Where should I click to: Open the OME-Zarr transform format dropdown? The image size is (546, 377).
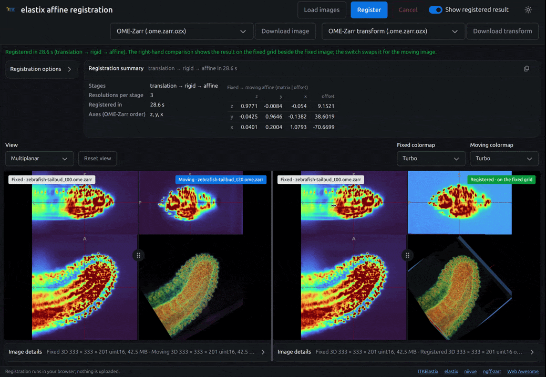[393, 32]
